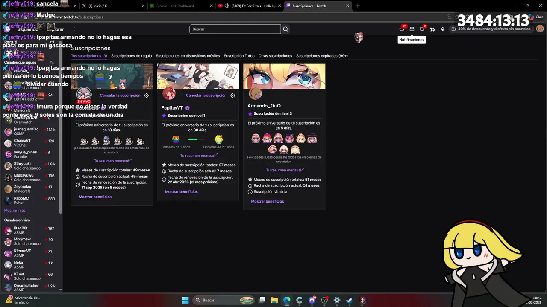
Task: Open Suscripciones expiradas (99+) tab
Action: point(322,56)
